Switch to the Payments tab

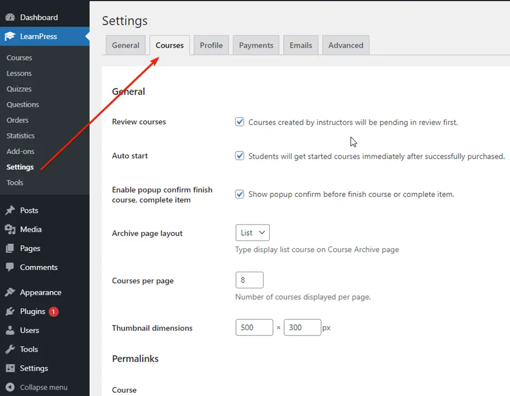pos(256,45)
